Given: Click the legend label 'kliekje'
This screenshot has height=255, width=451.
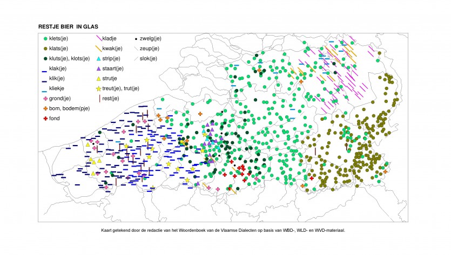Looking at the screenshot, I should [x=56, y=88].
